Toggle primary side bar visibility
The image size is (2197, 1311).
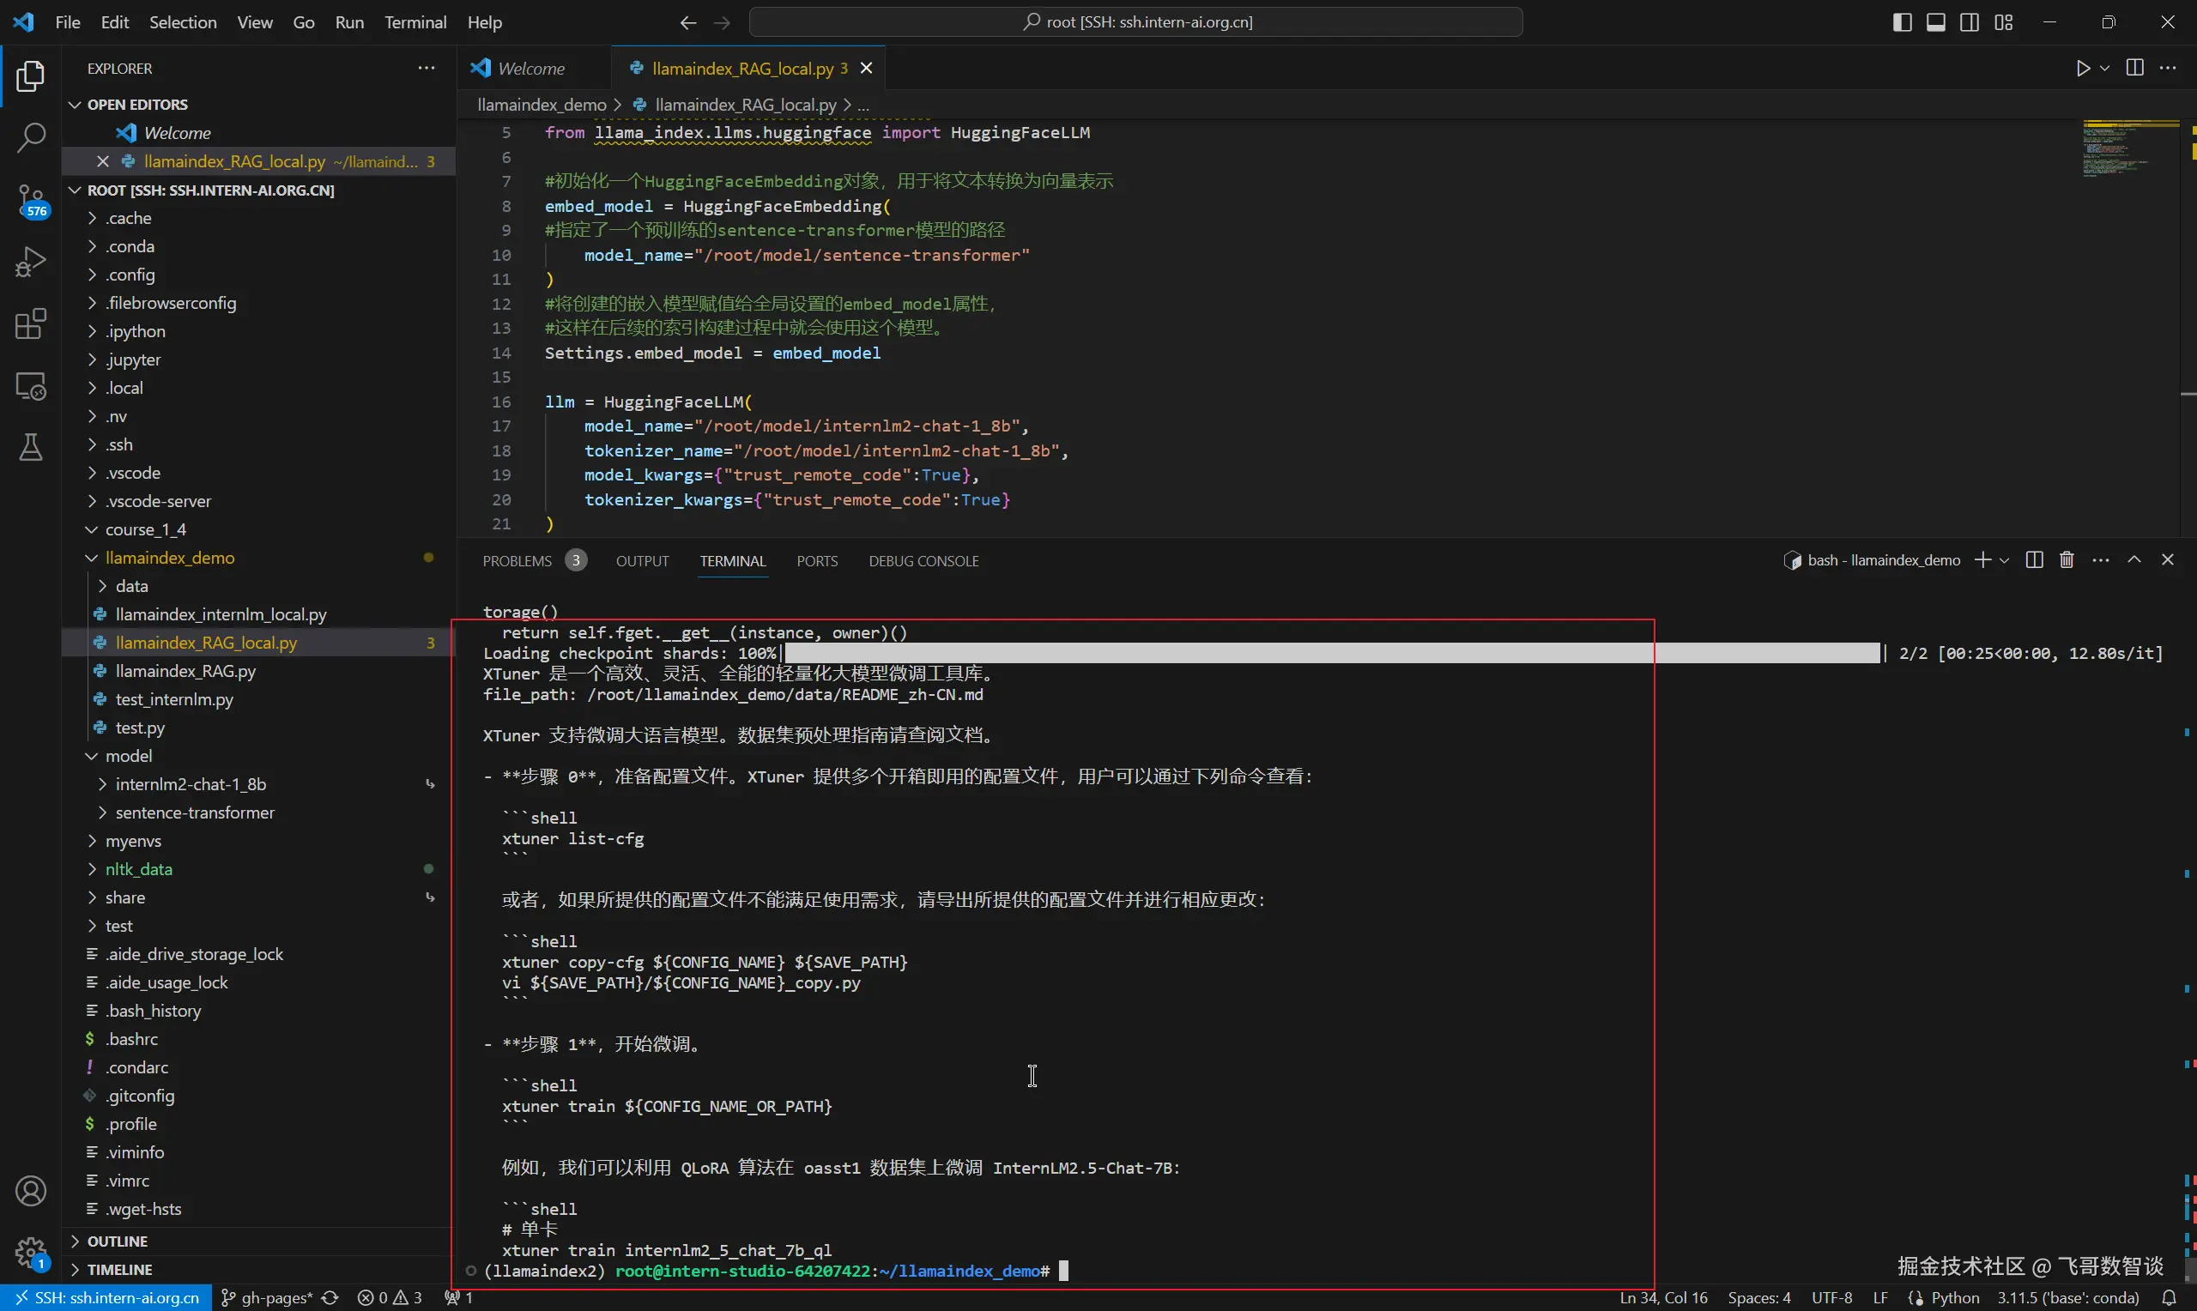(1902, 22)
